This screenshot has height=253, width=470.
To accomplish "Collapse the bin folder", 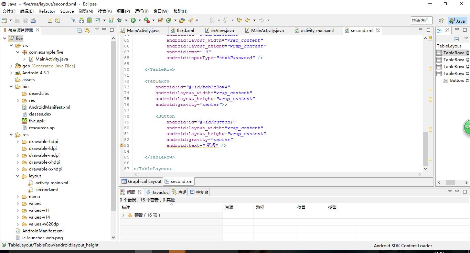I will click(11, 86).
